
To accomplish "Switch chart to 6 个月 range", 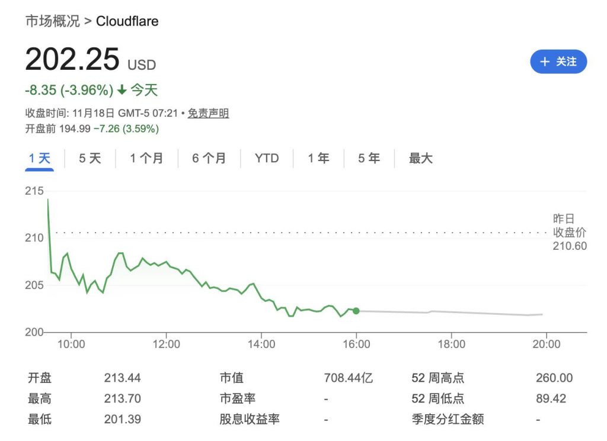I will click(x=209, y=158).
